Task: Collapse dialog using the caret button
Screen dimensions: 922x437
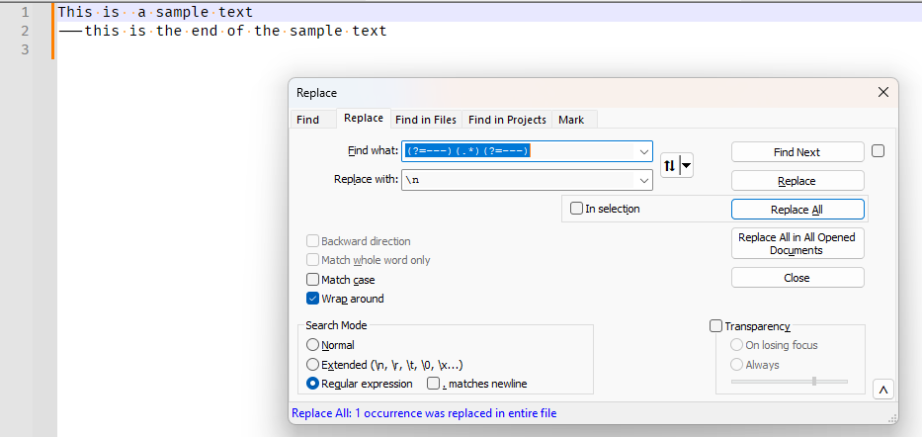Action: (882, 390)
